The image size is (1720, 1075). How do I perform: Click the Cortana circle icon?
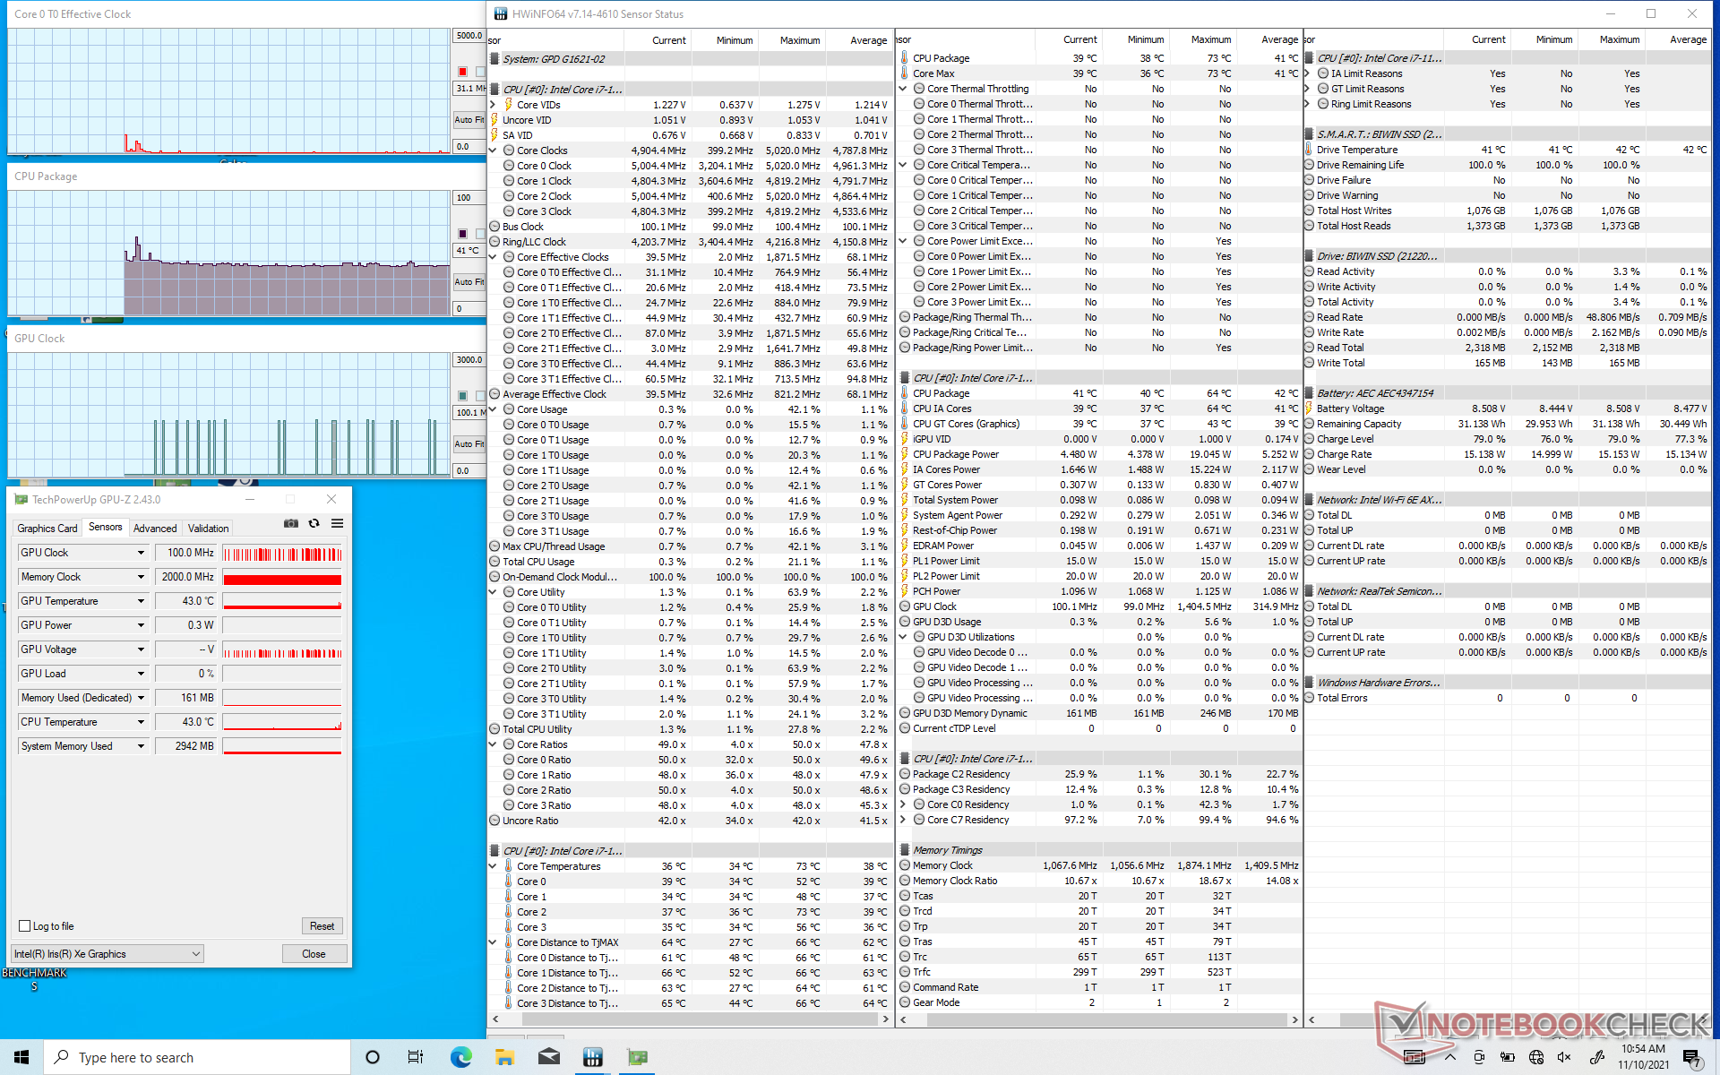coord(373,1057)
